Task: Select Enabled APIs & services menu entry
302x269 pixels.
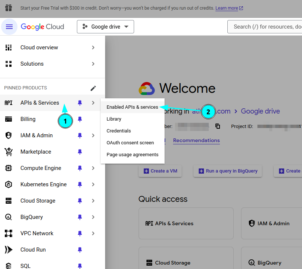Action: click(x=132, y=107)
